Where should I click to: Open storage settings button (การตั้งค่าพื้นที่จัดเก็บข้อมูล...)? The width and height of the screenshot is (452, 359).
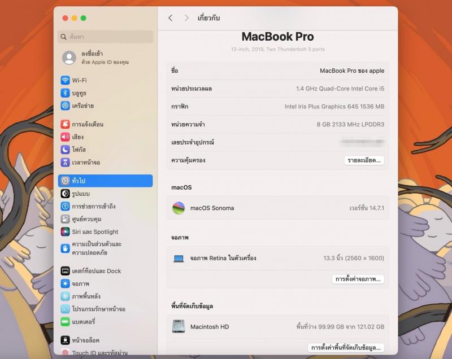346,348
